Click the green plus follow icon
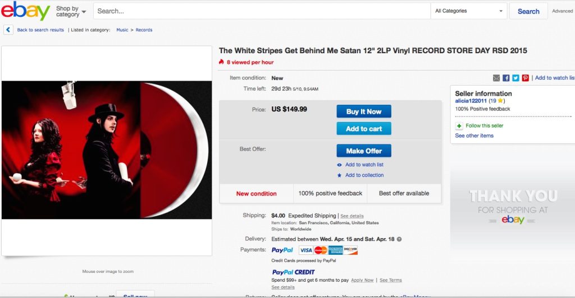Screen dimensions: 575x298 click(459, 126)
